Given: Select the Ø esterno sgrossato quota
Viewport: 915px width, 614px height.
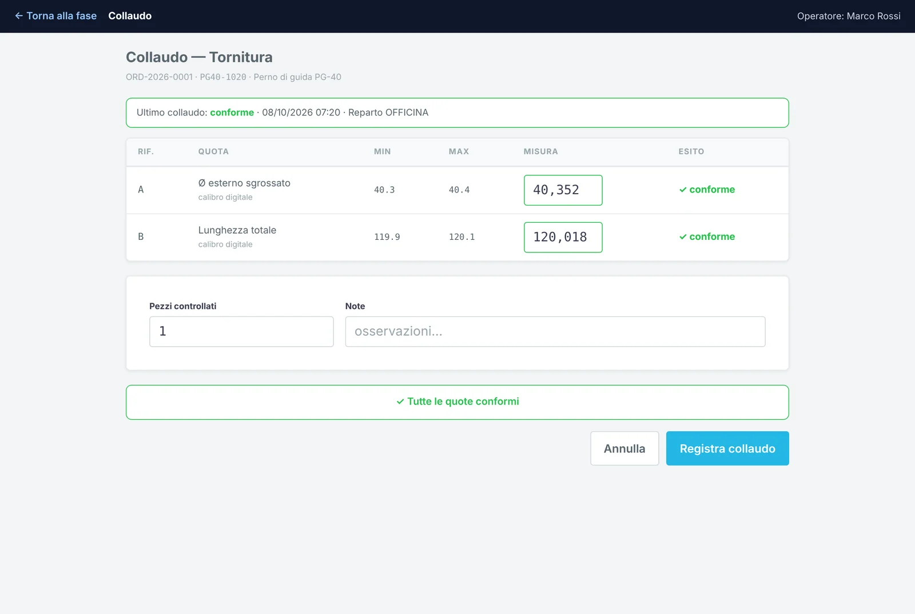Looking at the screenshot, I should click(244, 183).
